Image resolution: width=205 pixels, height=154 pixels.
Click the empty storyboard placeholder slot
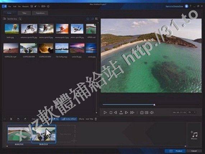point(66,134)
